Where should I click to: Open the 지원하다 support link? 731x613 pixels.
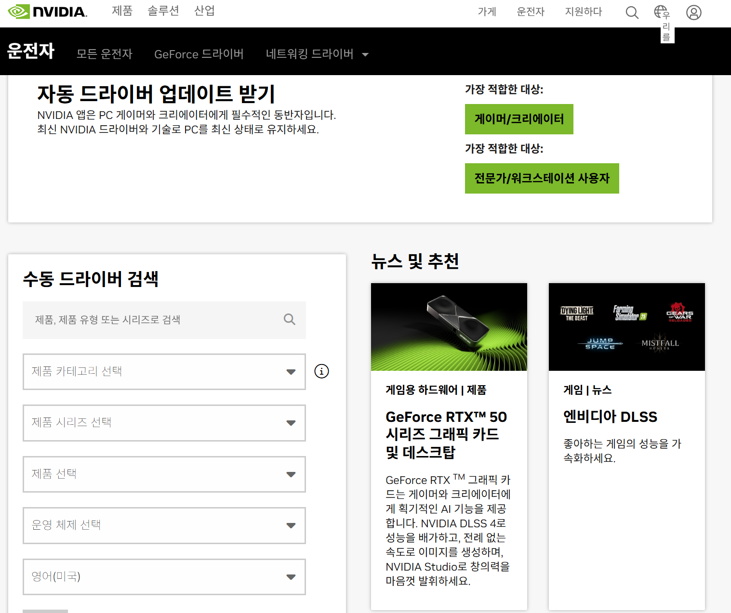[x=584, y=12]
